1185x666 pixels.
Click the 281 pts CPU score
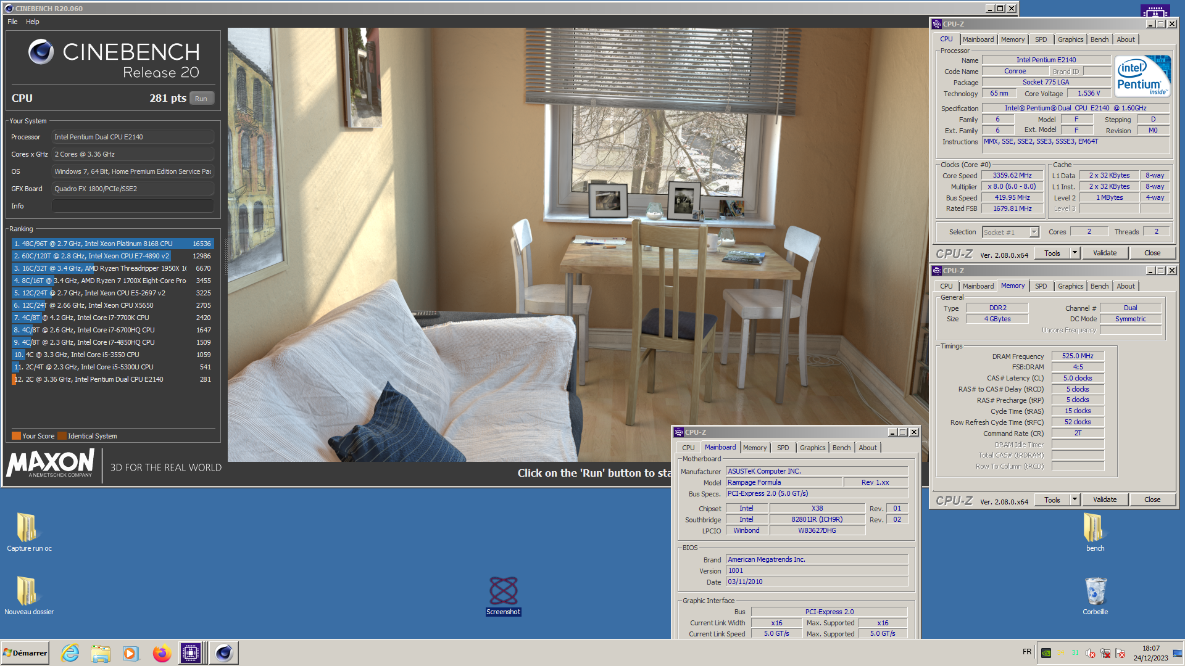tap(168, 98)
